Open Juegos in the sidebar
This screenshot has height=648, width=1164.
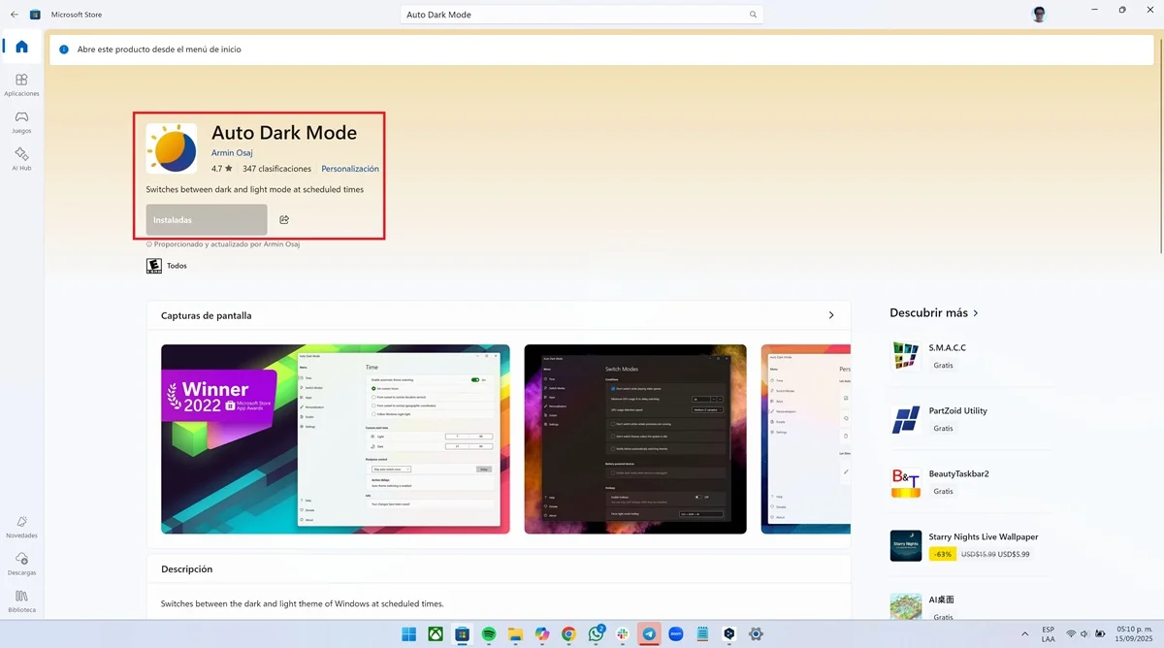pos(21,121)
